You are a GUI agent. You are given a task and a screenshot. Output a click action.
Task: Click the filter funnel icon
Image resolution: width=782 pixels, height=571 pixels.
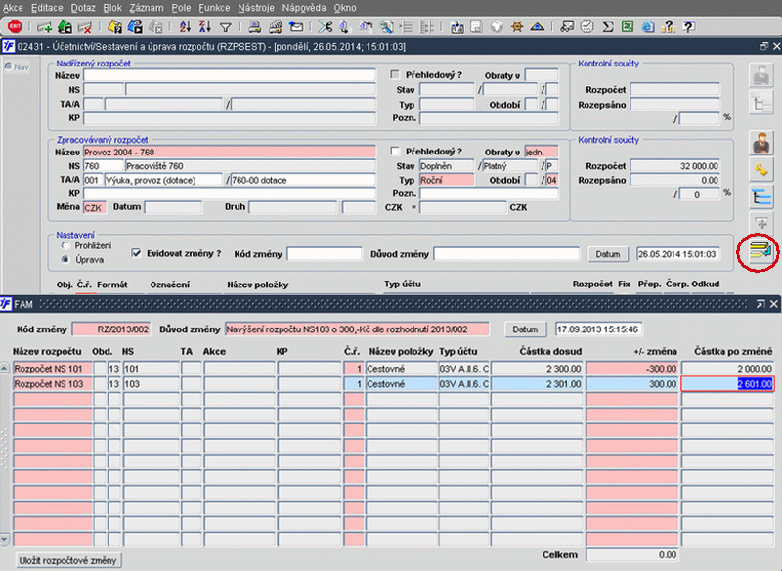pos(226,27)
